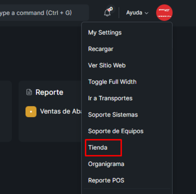This screenshot has height=194, width=196.
Task: Open Reporte POS menu entry
Action: pos(106,180)
